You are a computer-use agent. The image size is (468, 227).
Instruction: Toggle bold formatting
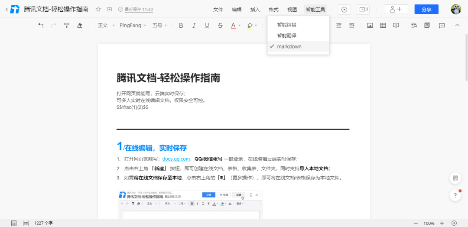[x=181, y=26]
